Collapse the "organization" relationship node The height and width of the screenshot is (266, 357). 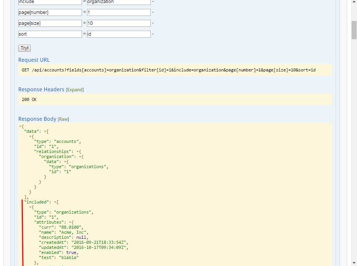click(80, 156)
